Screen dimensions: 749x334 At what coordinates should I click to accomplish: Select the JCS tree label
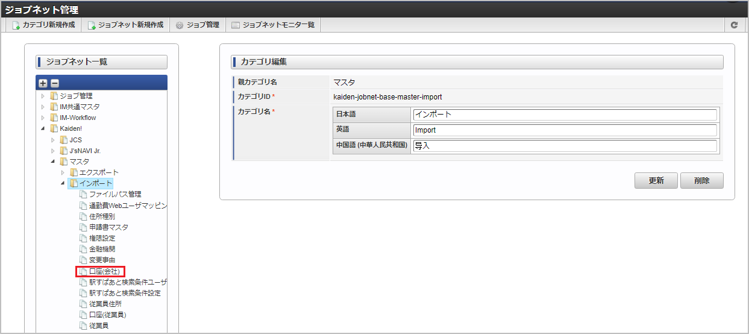75,140
